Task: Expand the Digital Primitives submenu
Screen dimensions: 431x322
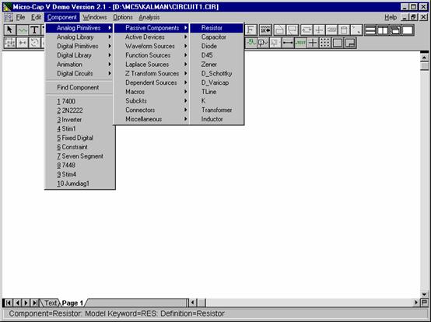Action: pyautogui.click(x=79, y=46)
